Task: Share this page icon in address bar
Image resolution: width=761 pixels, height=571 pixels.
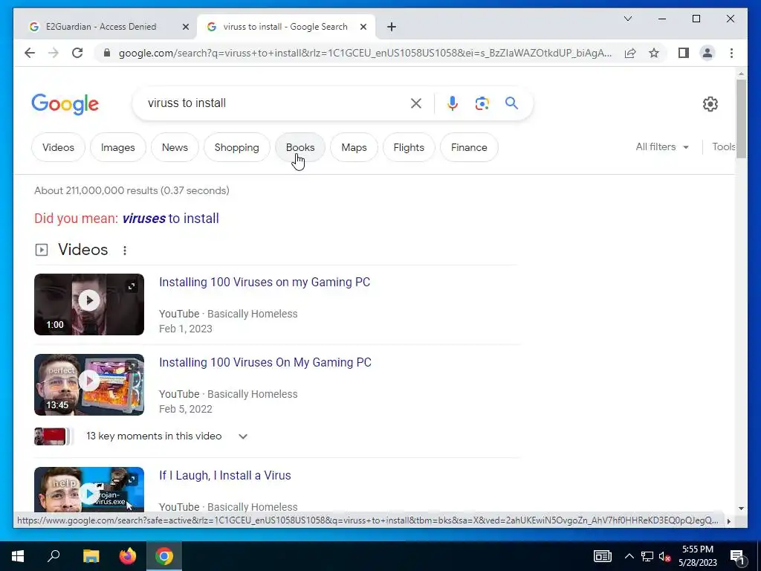Action: tap(630, 53)
